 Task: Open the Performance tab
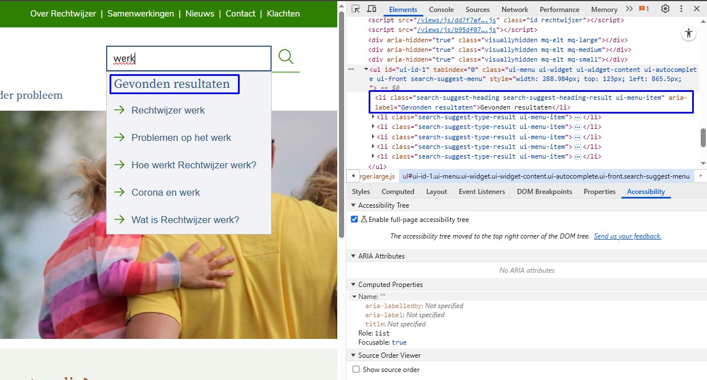(559, 9)
